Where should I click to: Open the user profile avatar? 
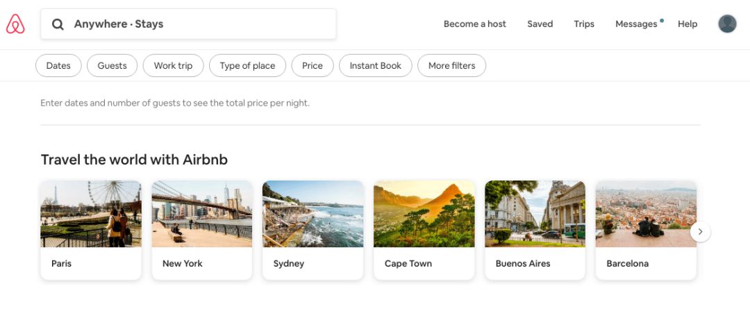pos(727,24)
